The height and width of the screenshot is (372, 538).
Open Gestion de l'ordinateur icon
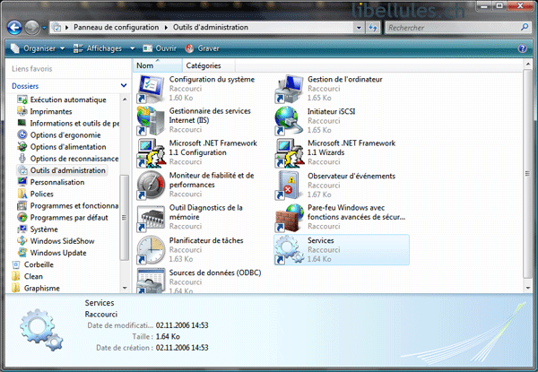click(290, 89)
